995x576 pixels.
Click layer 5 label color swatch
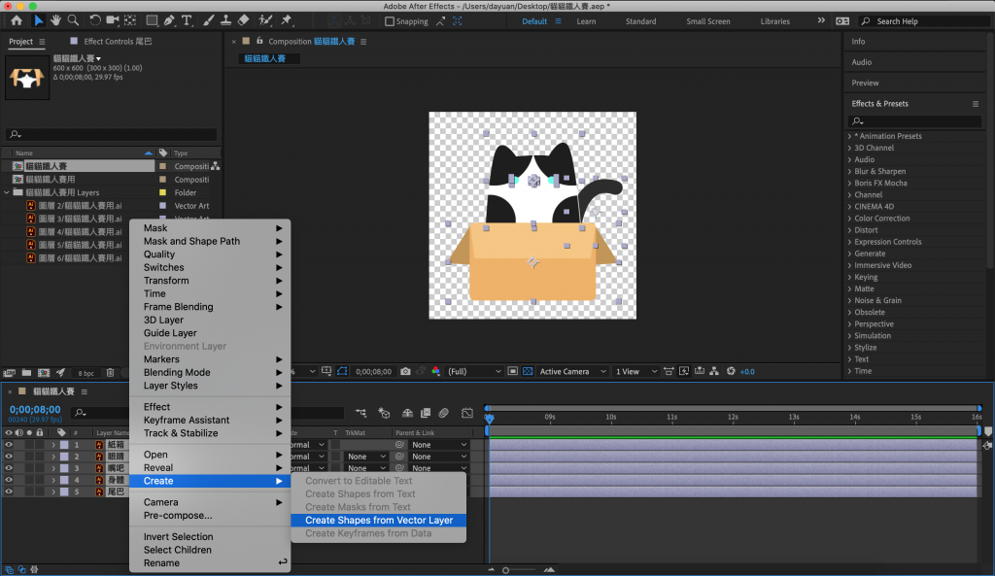click(64, 491)
